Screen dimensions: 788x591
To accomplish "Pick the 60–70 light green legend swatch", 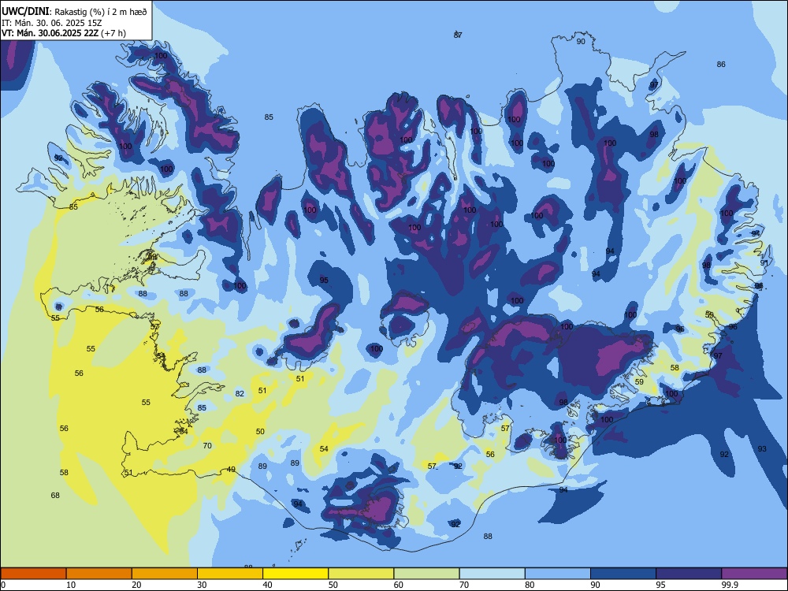I will tap(426, 574).
